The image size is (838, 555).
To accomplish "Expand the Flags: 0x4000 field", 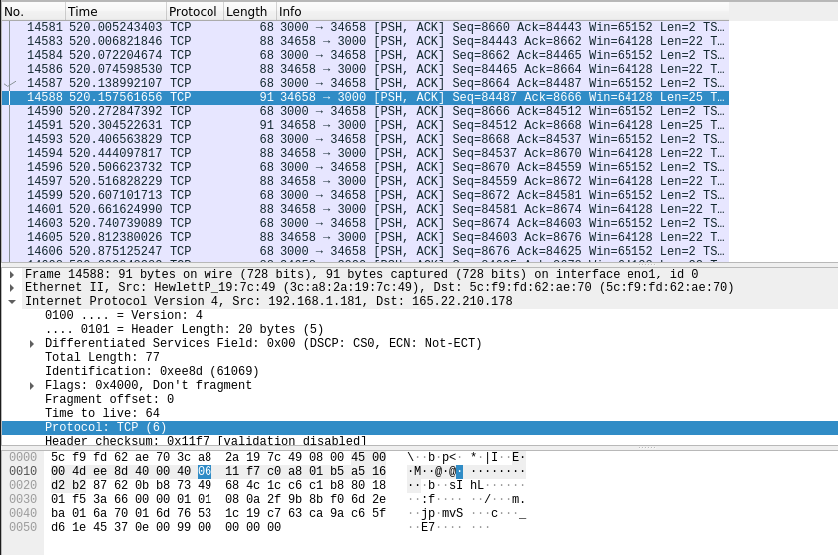I will (33, 385).
